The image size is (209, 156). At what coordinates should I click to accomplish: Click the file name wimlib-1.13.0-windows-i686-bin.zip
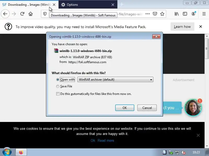tap(86, 51)
